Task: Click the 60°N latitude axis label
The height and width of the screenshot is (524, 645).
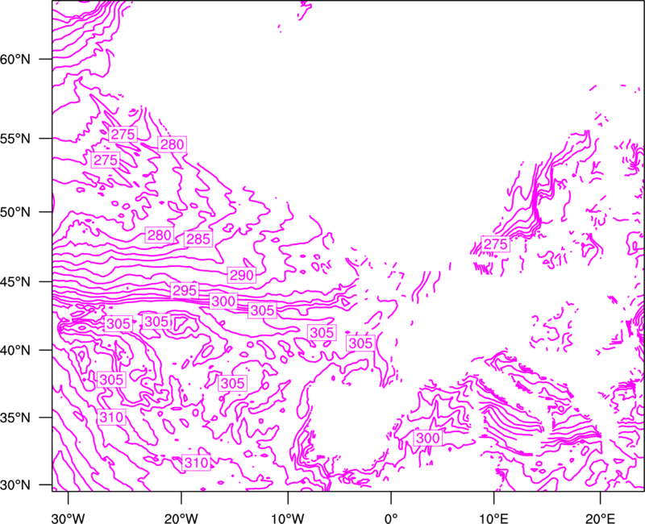Action: tap(15, 59)
